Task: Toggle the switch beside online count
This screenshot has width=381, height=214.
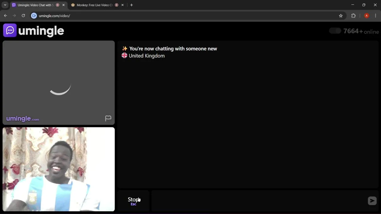Action: [x=335, y=31]
